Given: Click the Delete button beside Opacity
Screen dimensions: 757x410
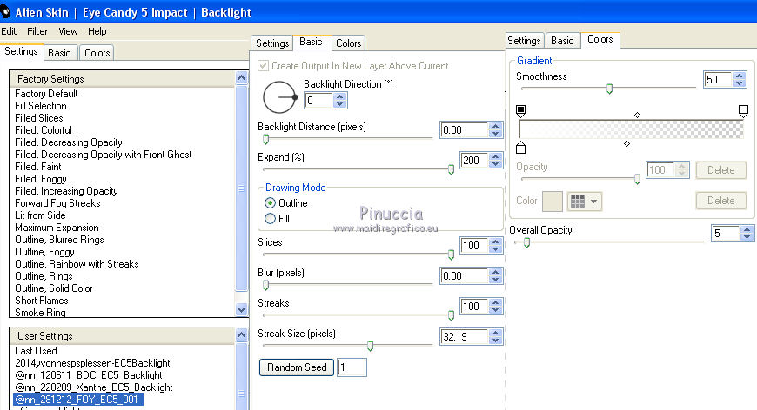Looking at the screenshot, I should [x=720, y=170].
